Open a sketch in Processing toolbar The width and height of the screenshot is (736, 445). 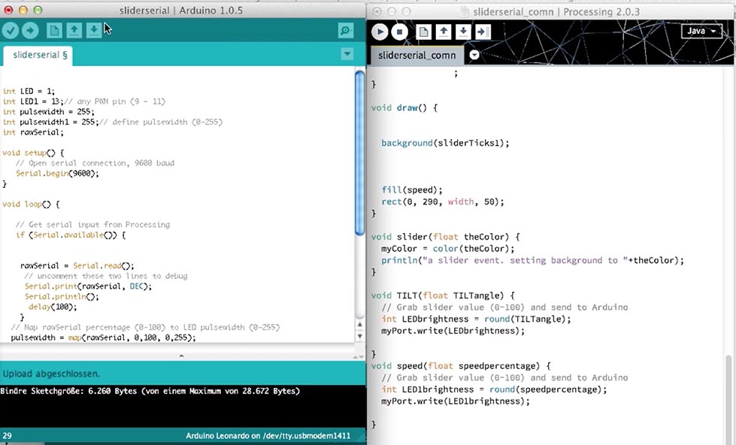coord(444,32)
